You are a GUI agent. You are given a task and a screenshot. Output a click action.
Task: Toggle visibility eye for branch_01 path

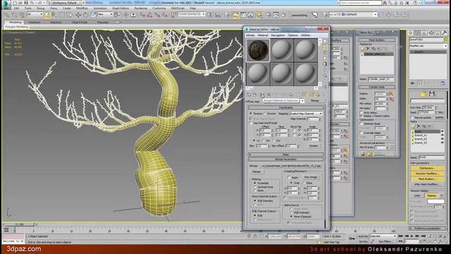point(443,135)
